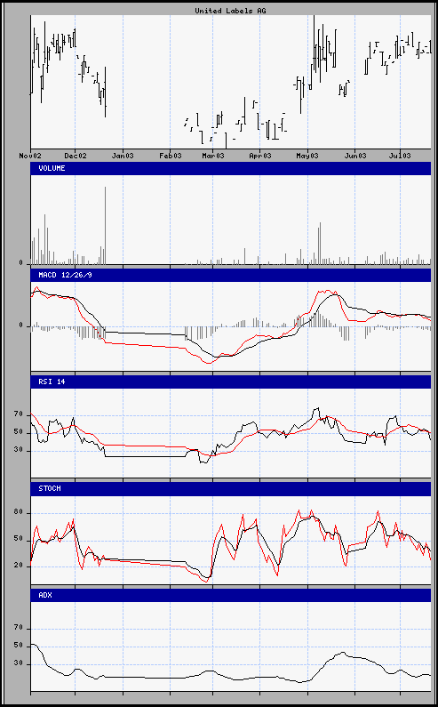438x707 pixels.
Task: Click the Dec02 date axis label
Action: pos(76,156)
